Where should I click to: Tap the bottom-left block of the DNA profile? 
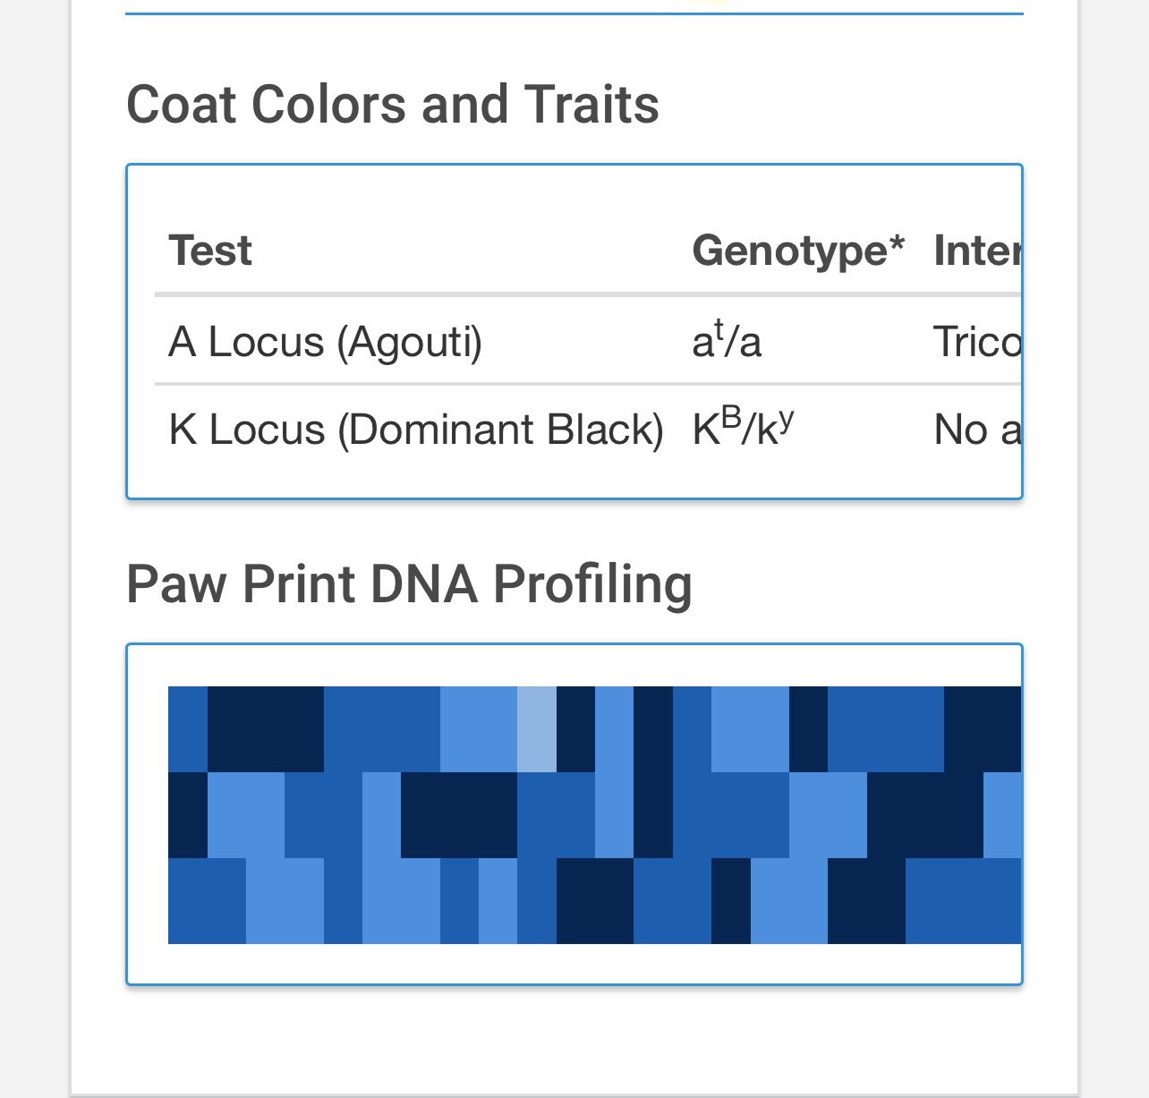207,900
